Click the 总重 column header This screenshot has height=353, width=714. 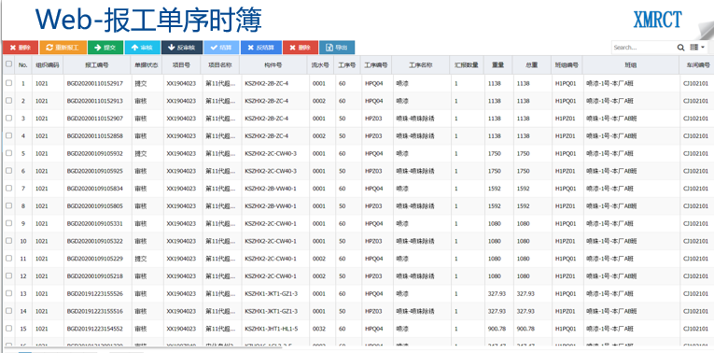(531, 65)
